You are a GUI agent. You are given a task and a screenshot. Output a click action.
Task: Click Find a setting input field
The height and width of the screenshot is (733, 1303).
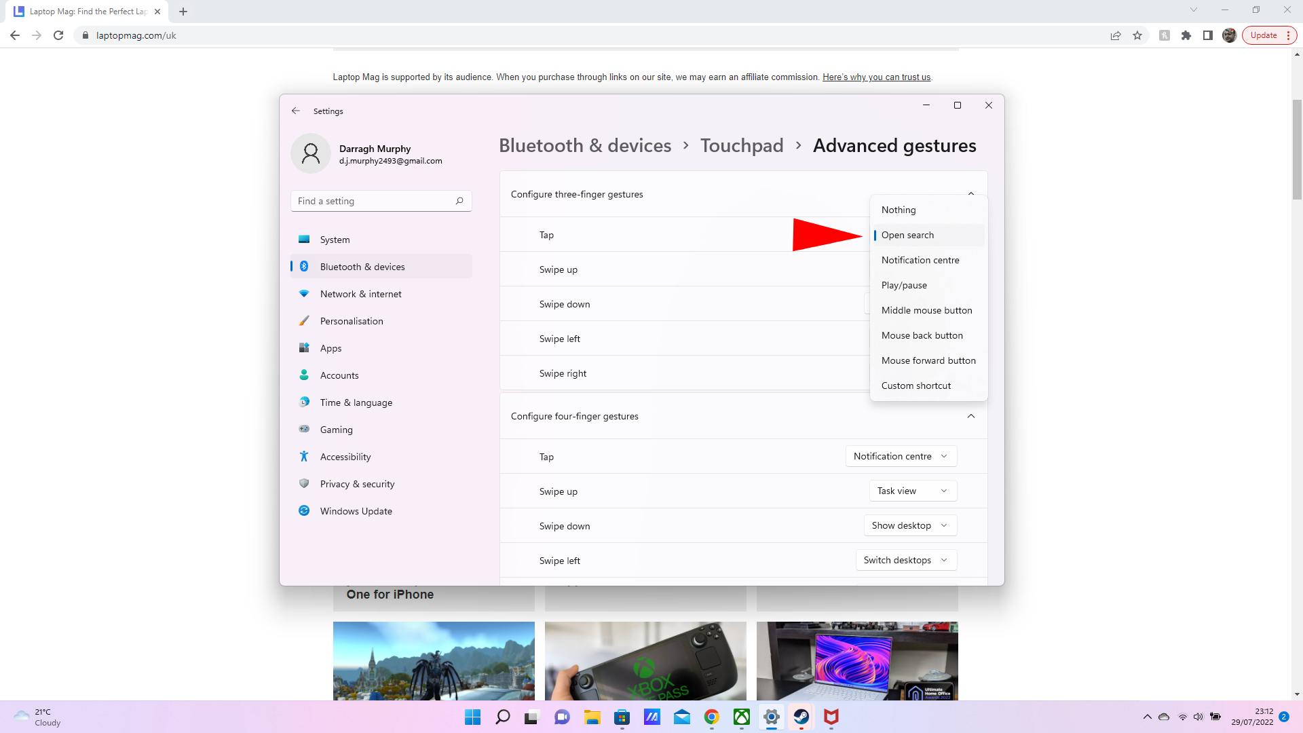[380, 200]
